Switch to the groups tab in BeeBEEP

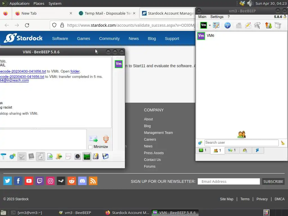(245, 150)
